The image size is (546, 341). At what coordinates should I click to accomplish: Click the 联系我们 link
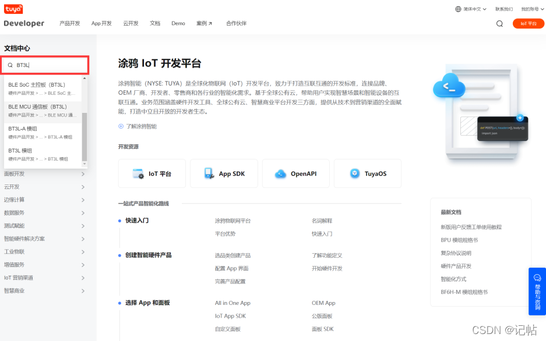tap(504, 9)
